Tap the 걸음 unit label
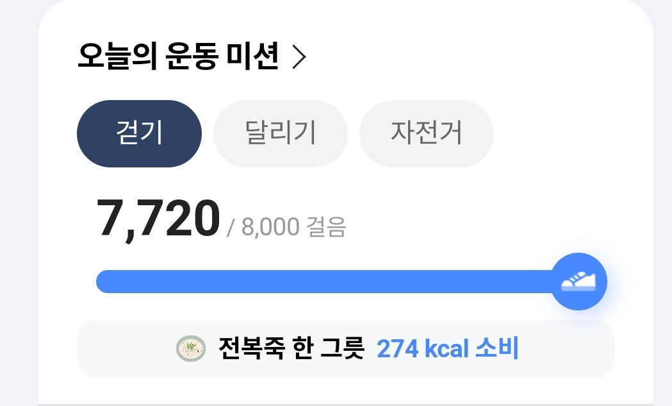Image resolution: width=672 pixels, height=406 pixels. (328, 228)
